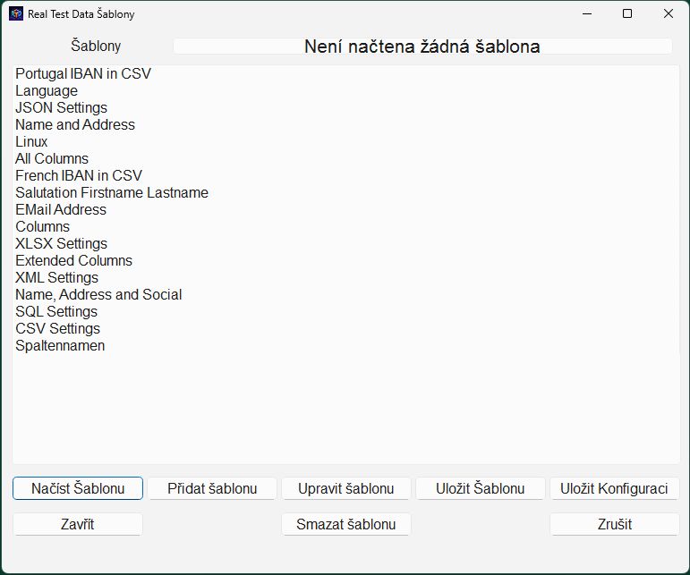Delete template using Smazat šablonu
The image size is (690, 575).
pos(345,524)
